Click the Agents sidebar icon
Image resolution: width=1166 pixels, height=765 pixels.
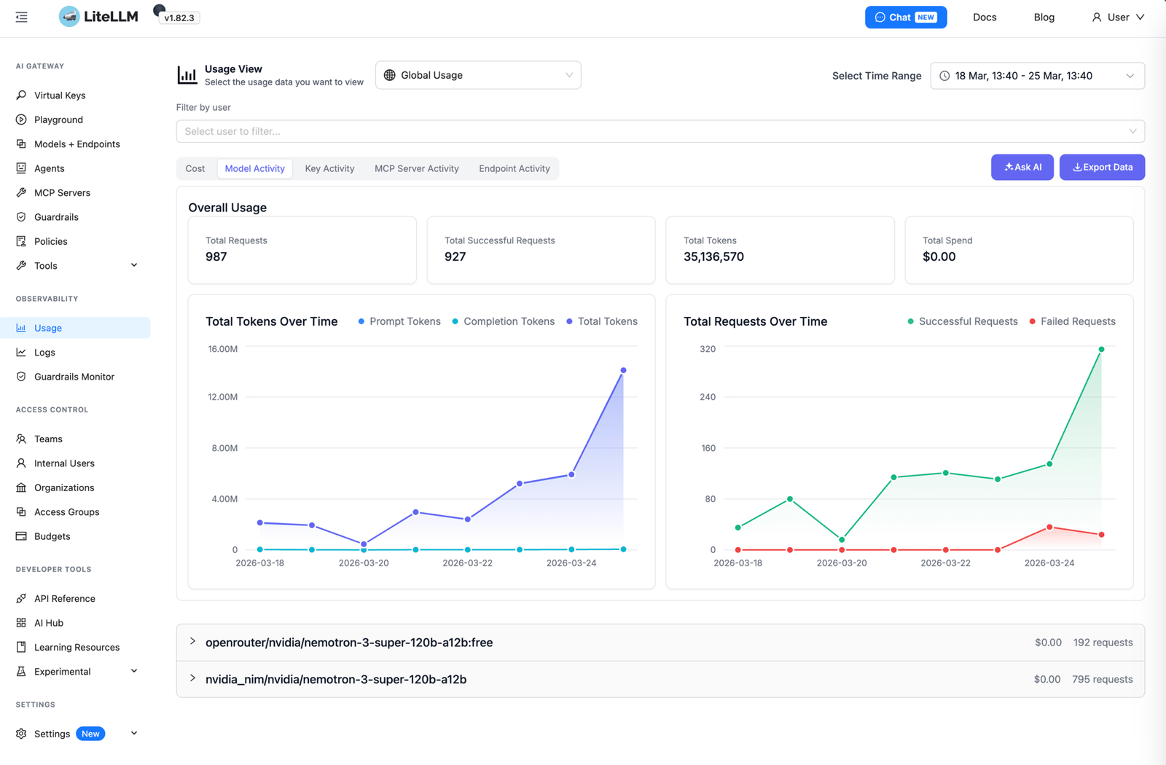pyautogui.click(x=21, y=168)
